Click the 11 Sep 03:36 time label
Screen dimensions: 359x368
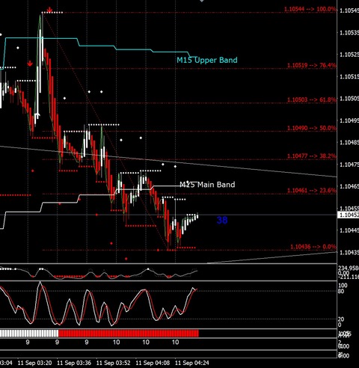74,363
